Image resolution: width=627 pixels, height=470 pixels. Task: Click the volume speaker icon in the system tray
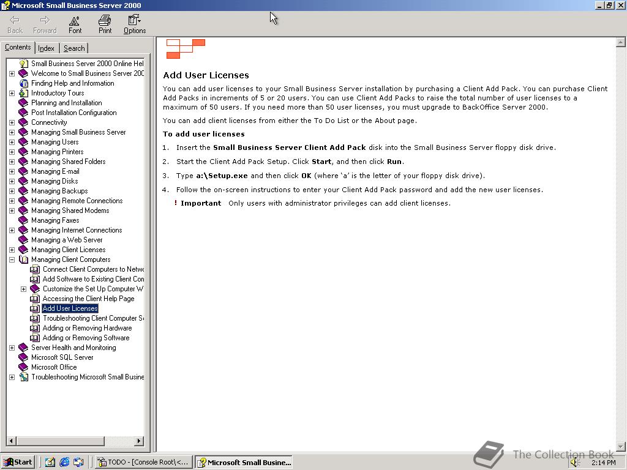pos(575,463)
